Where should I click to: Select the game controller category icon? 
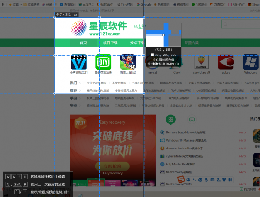192,119
